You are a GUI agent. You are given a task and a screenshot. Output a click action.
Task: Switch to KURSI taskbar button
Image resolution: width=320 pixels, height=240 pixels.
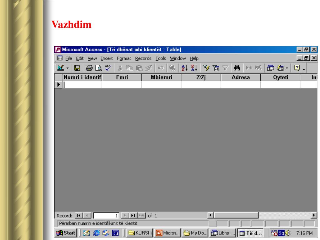(140, 233)
